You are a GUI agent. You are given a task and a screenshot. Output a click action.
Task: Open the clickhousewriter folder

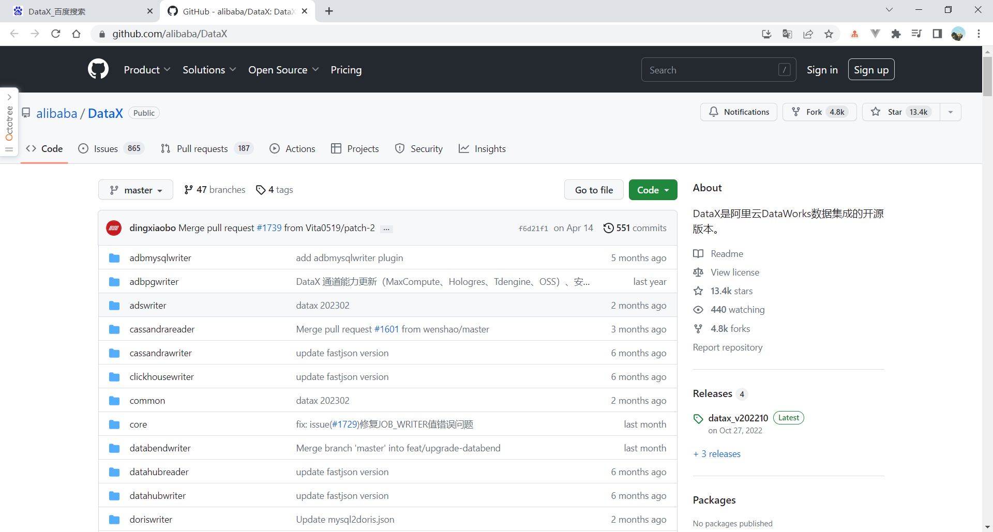[x=161, y=377]
